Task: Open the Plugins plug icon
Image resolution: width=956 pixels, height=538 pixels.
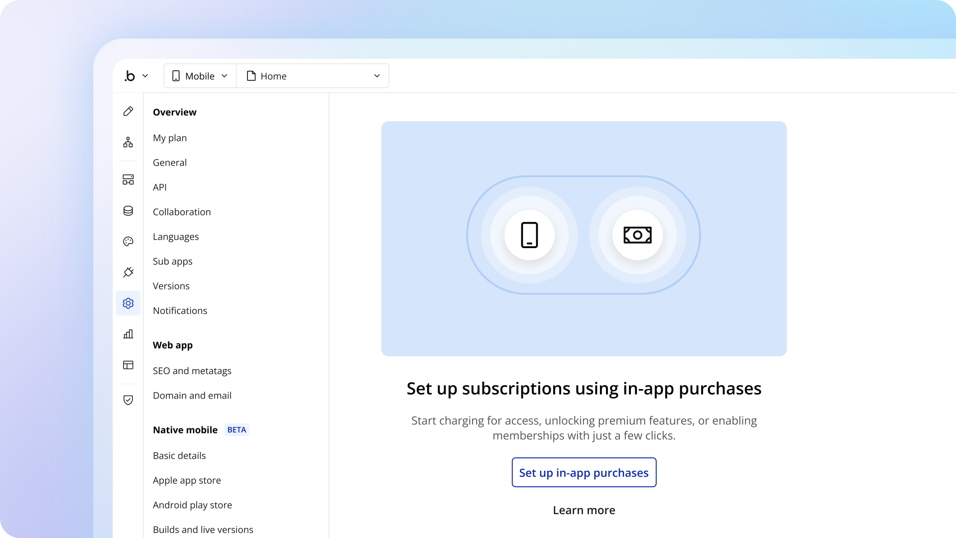Action: 128,272
